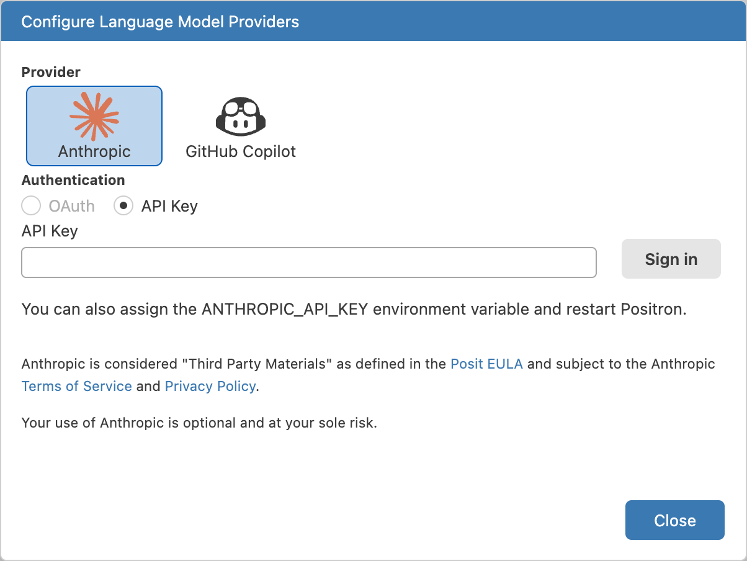Click the GitHub Copilot mascot icon
This screenshot has height=561, width=747.
click(241, 115)
